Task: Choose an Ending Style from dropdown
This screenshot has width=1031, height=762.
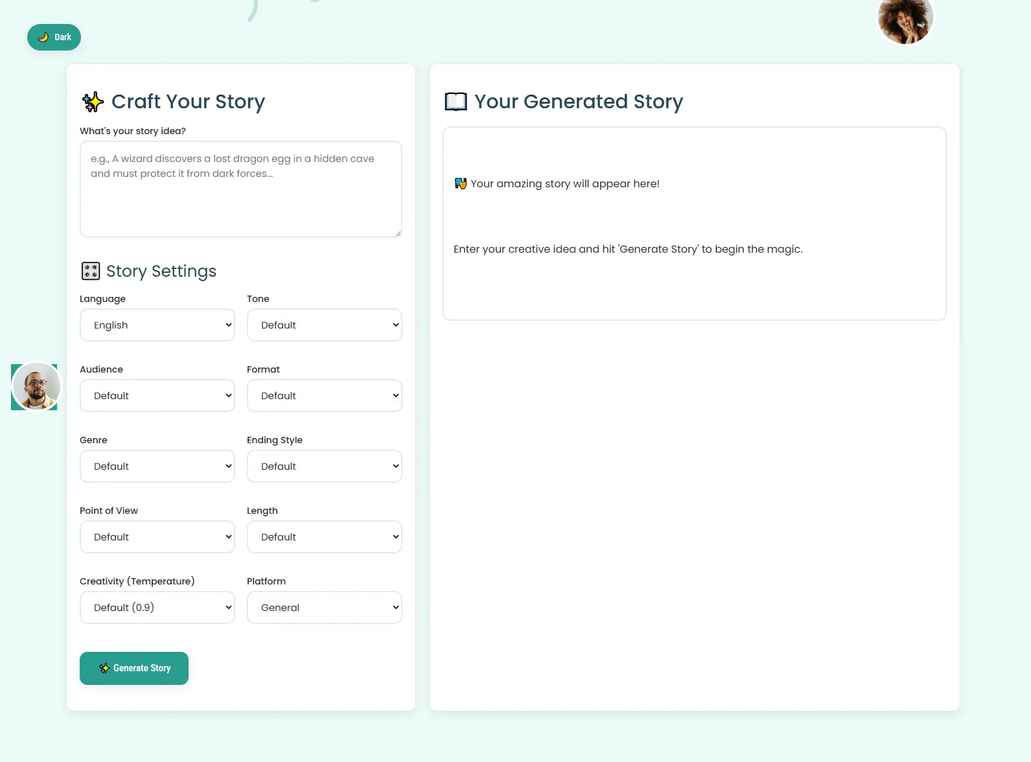Action: coord(324,466)
